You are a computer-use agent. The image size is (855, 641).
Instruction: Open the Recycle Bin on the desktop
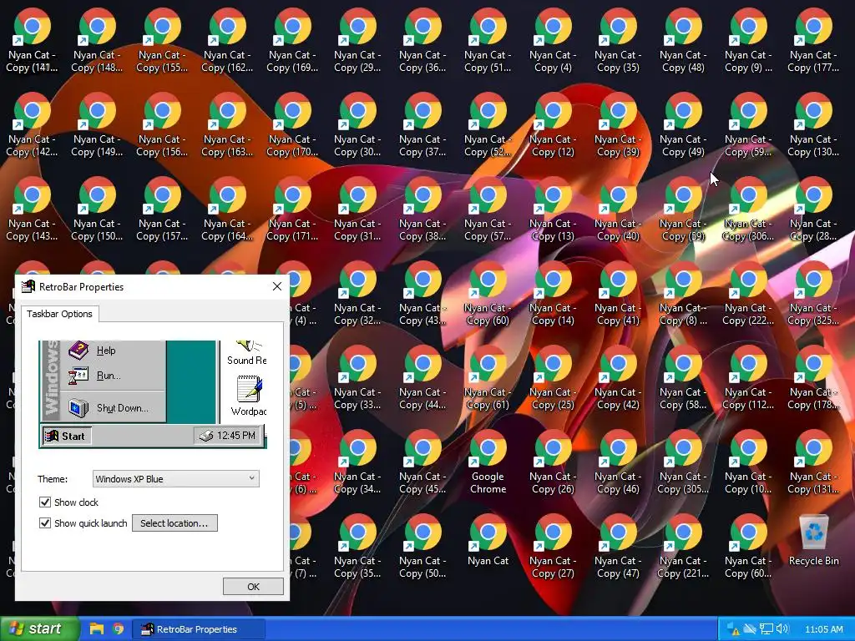tap(813, 541)
